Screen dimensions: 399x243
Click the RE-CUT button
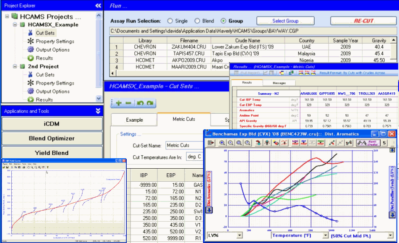click(363, 21)
